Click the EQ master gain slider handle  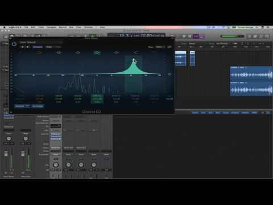pos(169,74)
